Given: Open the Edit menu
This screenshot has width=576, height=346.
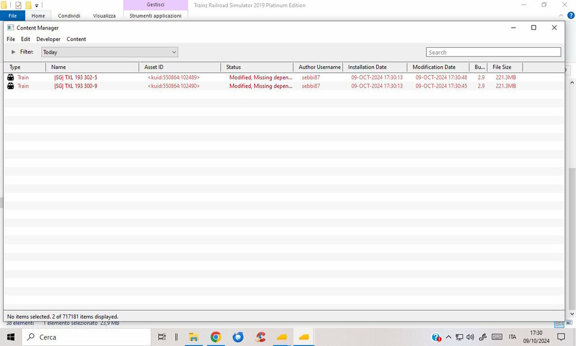Looking at the screenshot, I should click(25, 39).
